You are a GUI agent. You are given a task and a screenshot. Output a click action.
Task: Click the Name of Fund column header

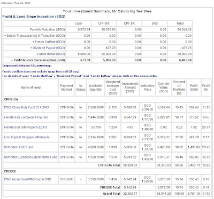coord(30,87)
